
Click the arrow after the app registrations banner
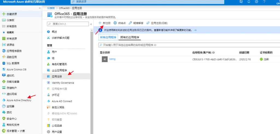195,30
